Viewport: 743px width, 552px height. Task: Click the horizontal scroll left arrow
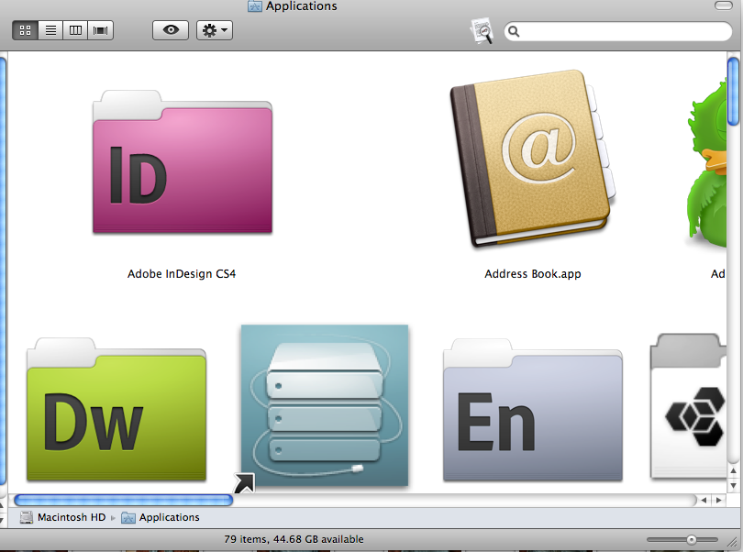[704, 500]
